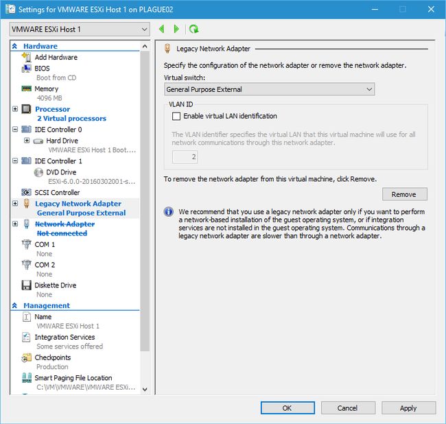Click the tree scrollbar up arrow
The width and height of the screenshot is (446, 424).
click(x=145, y=47)
